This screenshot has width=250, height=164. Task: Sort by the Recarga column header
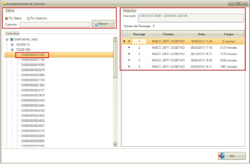pyautogui.click(x=139, y=34)
